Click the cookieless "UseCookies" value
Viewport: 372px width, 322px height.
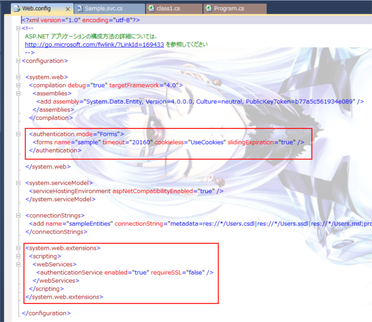207,142
